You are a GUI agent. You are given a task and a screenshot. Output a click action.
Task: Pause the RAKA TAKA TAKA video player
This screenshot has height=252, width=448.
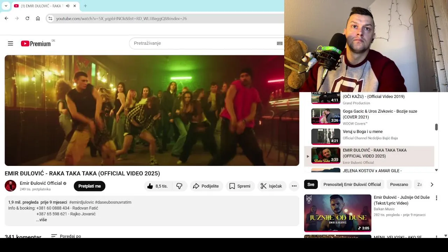pos(152,110)
